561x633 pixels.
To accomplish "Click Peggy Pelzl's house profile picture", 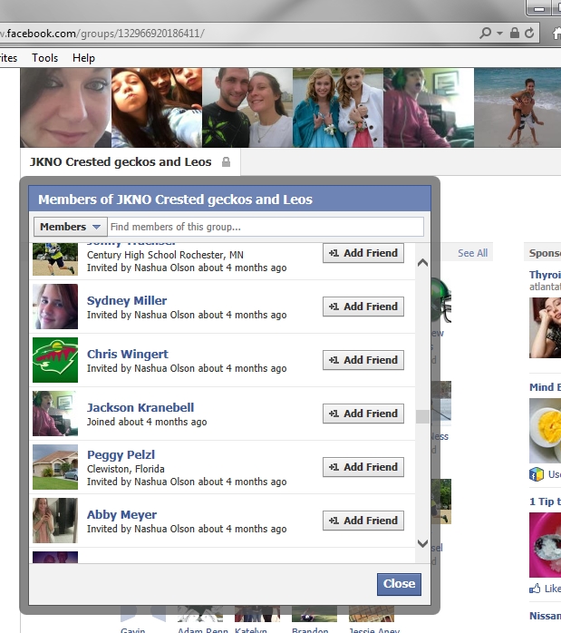I will coord(55,467).
